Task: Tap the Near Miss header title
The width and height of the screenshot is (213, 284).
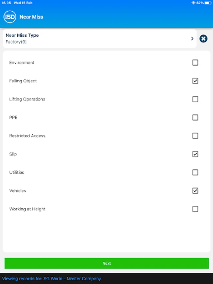Action: (x=31, y=17)
